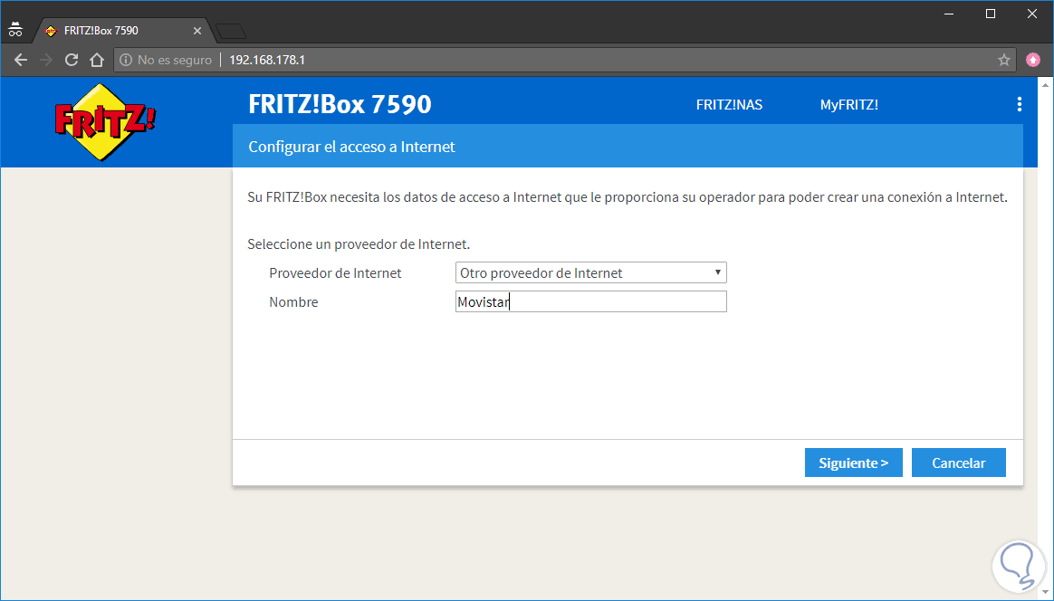Click the 'No es seguro' security label
This screenshot has height=601, width=1054.
[175, 60]
